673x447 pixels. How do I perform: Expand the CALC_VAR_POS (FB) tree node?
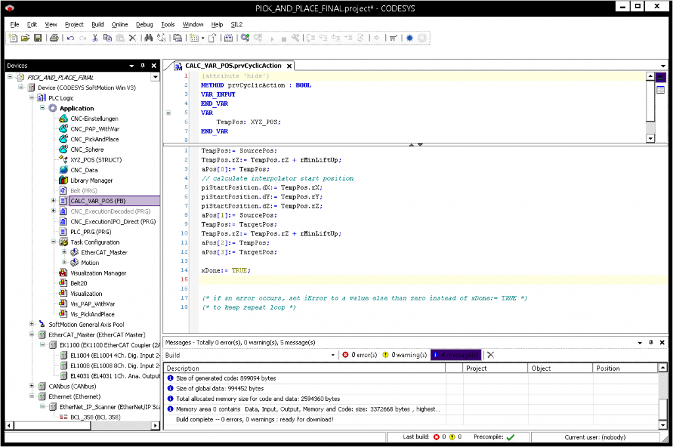pyautogui.click(x=53, y=200)
